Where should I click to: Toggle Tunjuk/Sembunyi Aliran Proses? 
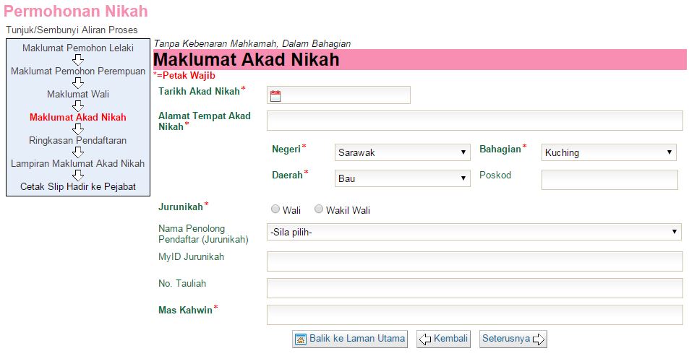coord(72,30)
